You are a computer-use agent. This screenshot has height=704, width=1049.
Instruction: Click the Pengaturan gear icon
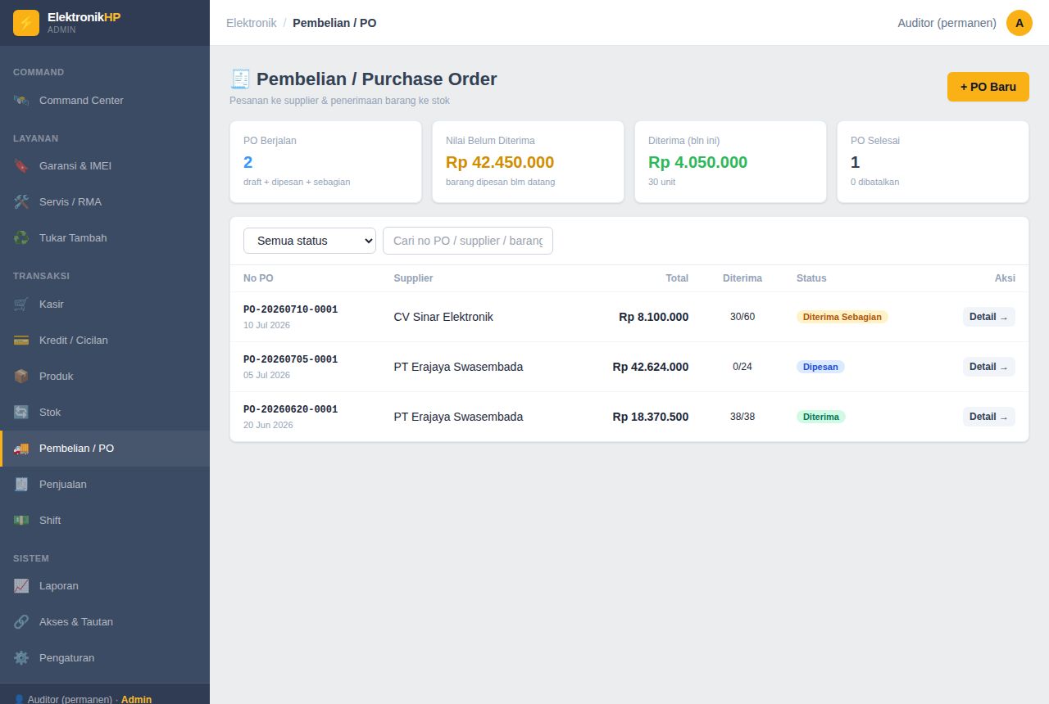pos(21,658)
